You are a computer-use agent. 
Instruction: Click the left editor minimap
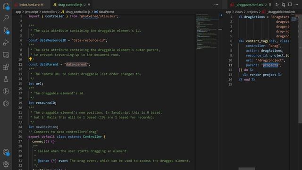point(207,32)
